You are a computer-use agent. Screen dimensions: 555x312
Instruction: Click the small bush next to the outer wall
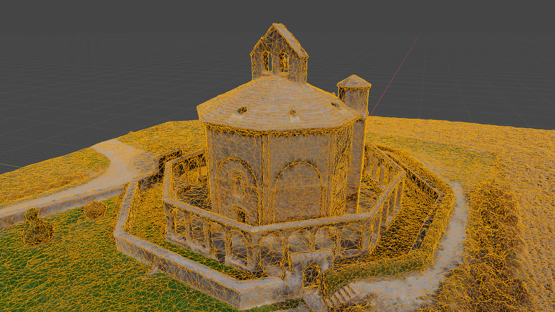94,209
